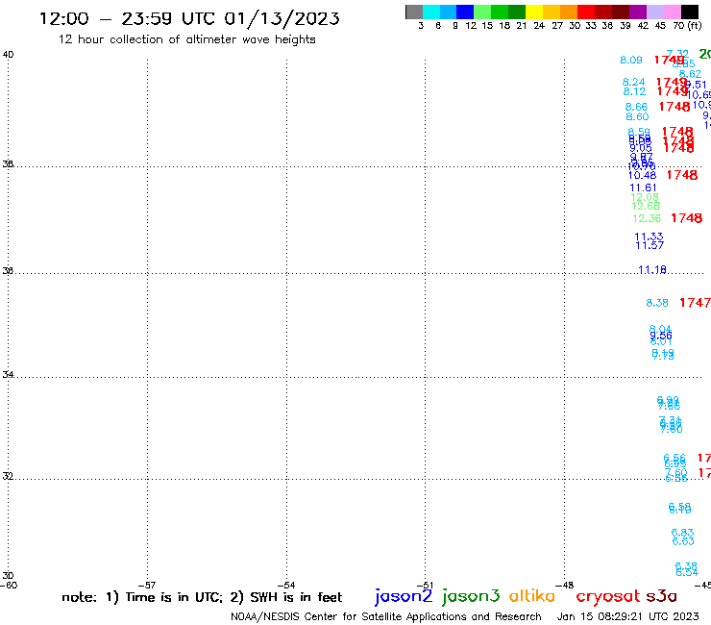Click the green value "12.08"
The width and height of the screenshot is (711, 625).
pos(645,197)
